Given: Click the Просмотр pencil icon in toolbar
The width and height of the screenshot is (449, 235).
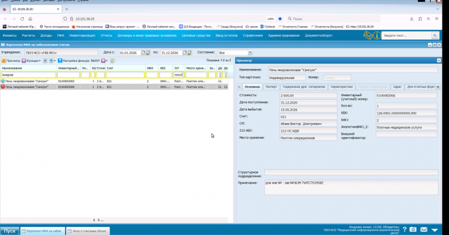Looking at the screenshot, I should coord(4,61).
